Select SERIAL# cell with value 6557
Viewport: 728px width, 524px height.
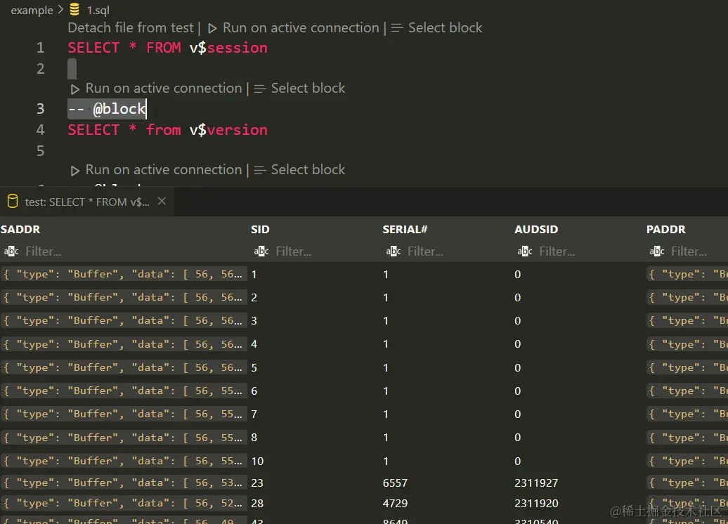click(395, 483)
